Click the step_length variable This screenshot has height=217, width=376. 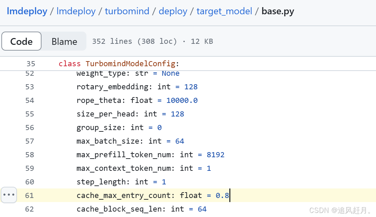point(101,182)
